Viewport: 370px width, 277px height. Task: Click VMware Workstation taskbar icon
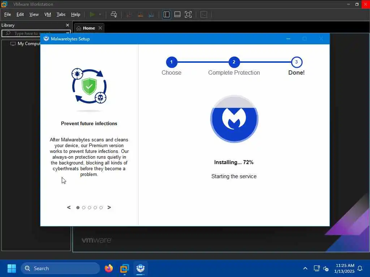coord(124,268)
